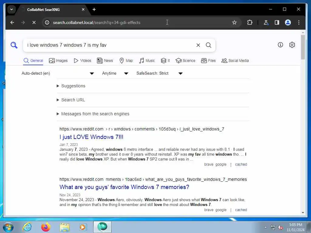
Task: Open the clock showing 5:05 PM
Action: pos(296,227)
